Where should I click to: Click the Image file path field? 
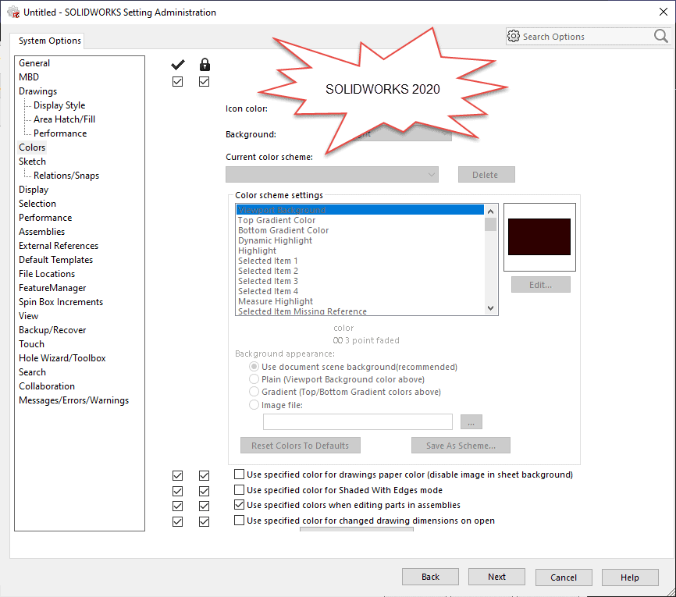358,422
